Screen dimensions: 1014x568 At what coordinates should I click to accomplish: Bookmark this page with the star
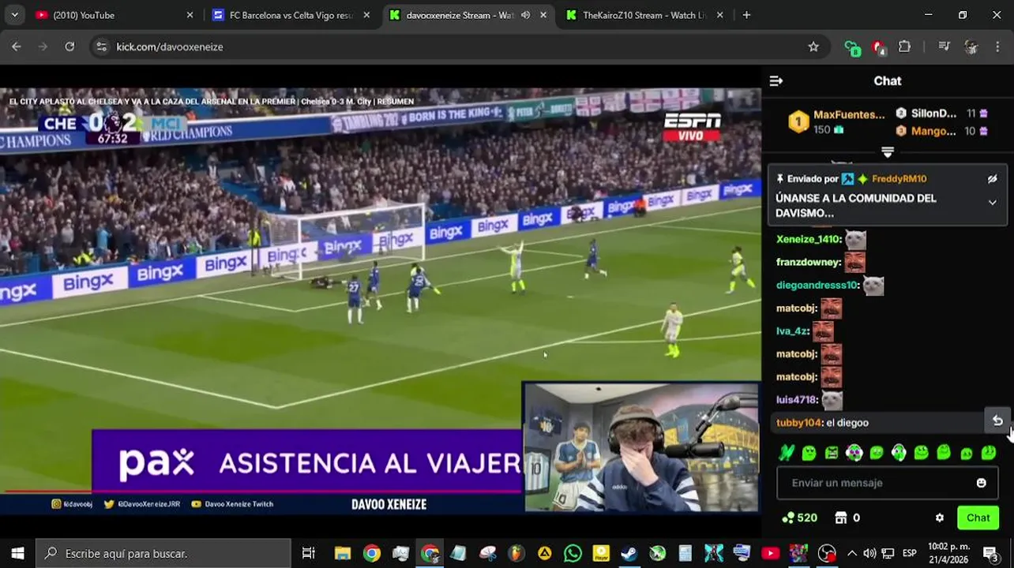point(813,47)
